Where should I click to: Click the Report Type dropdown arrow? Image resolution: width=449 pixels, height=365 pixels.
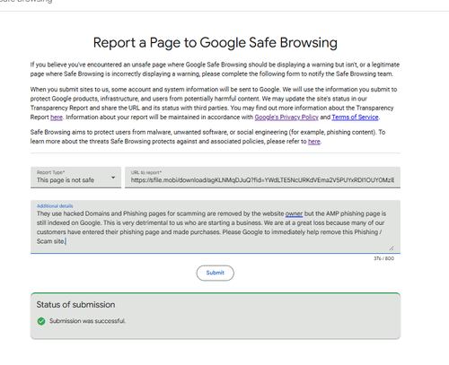pos(113,178)
